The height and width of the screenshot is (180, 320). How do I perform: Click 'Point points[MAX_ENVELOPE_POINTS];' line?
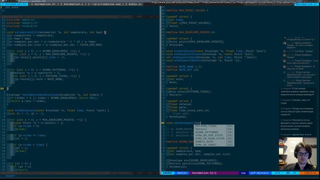(196, 41)
